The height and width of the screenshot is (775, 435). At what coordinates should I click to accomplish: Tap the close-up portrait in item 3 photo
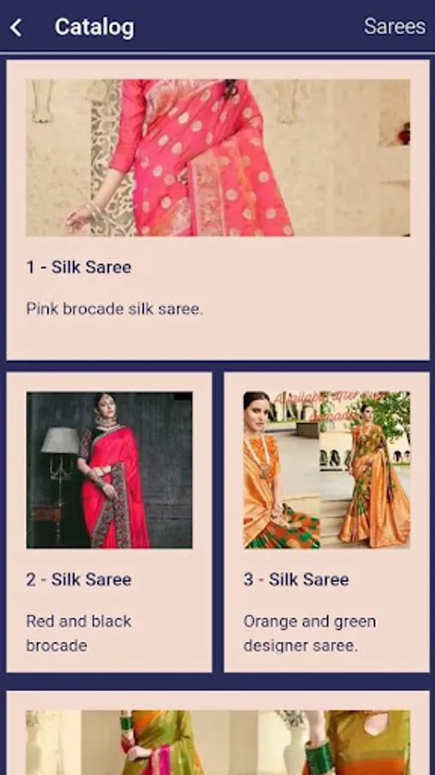click(x=282, y=470)
